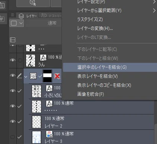Select 選択中のレイヤーを結合(G) menu entry

tap(110, 67)
